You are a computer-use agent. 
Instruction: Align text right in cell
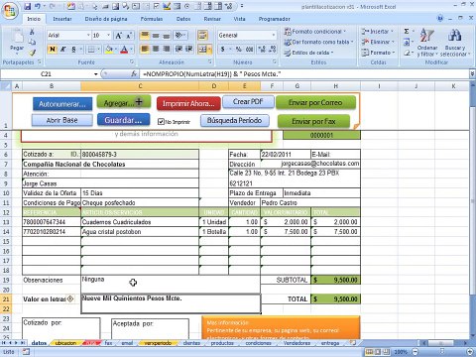(166, 50)
